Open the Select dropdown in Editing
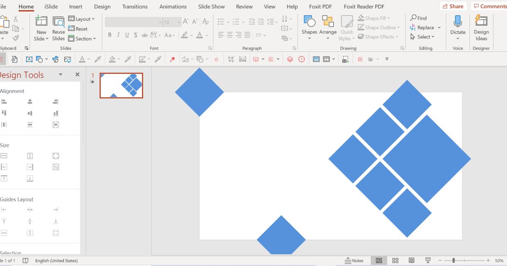Image resolution: width=507 pixels, height=266 pixels. pos(422,37)
